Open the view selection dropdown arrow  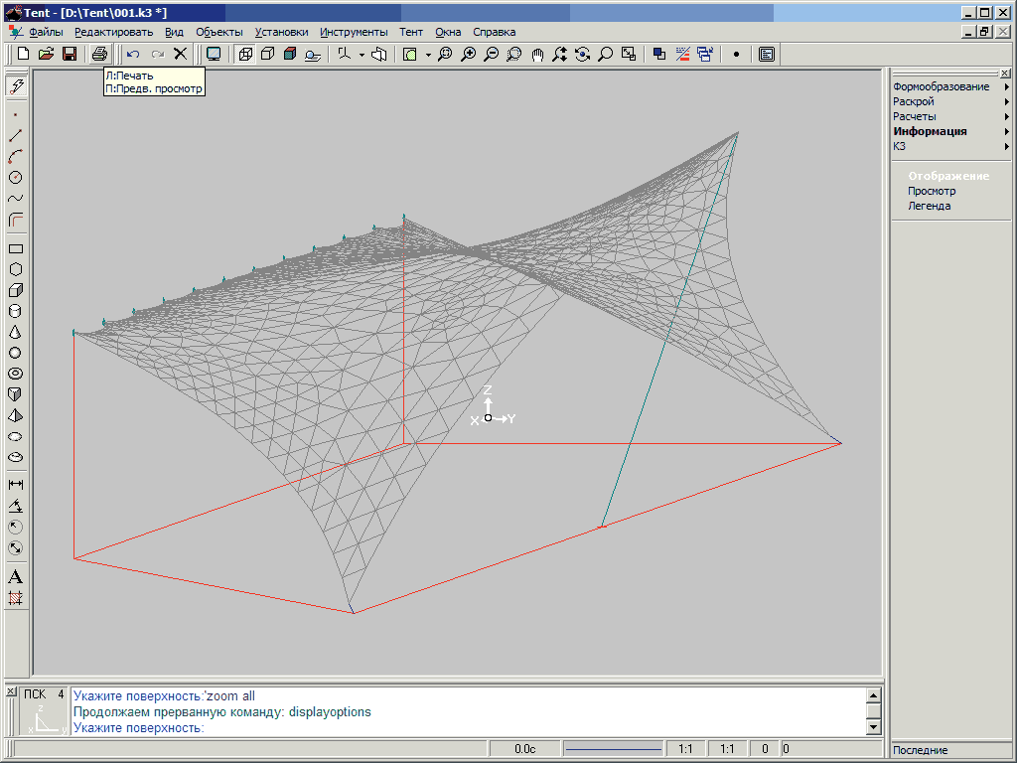pyautogui.click(x=428, y=55)
